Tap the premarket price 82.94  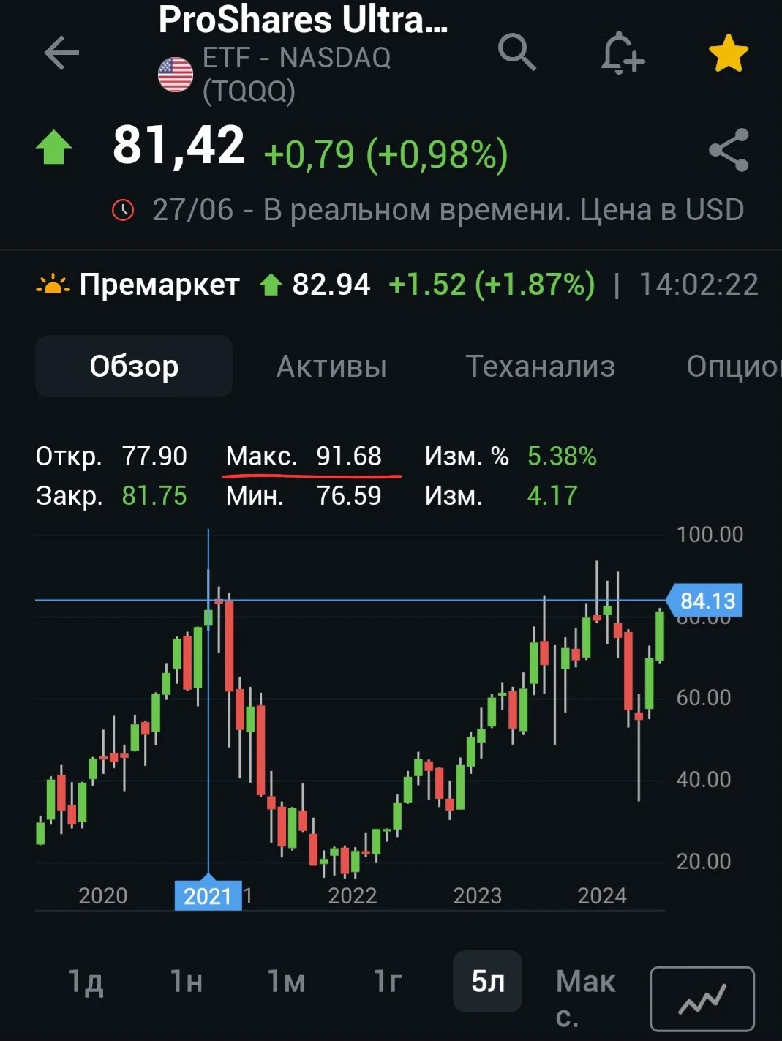point(331,285)
